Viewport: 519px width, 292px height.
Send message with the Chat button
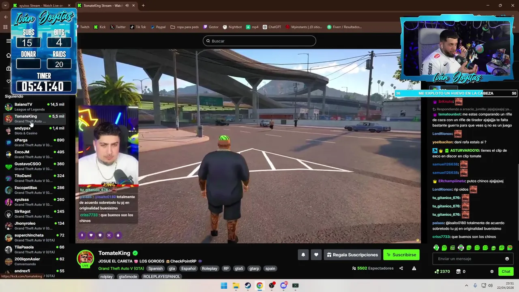coord(506,271)
